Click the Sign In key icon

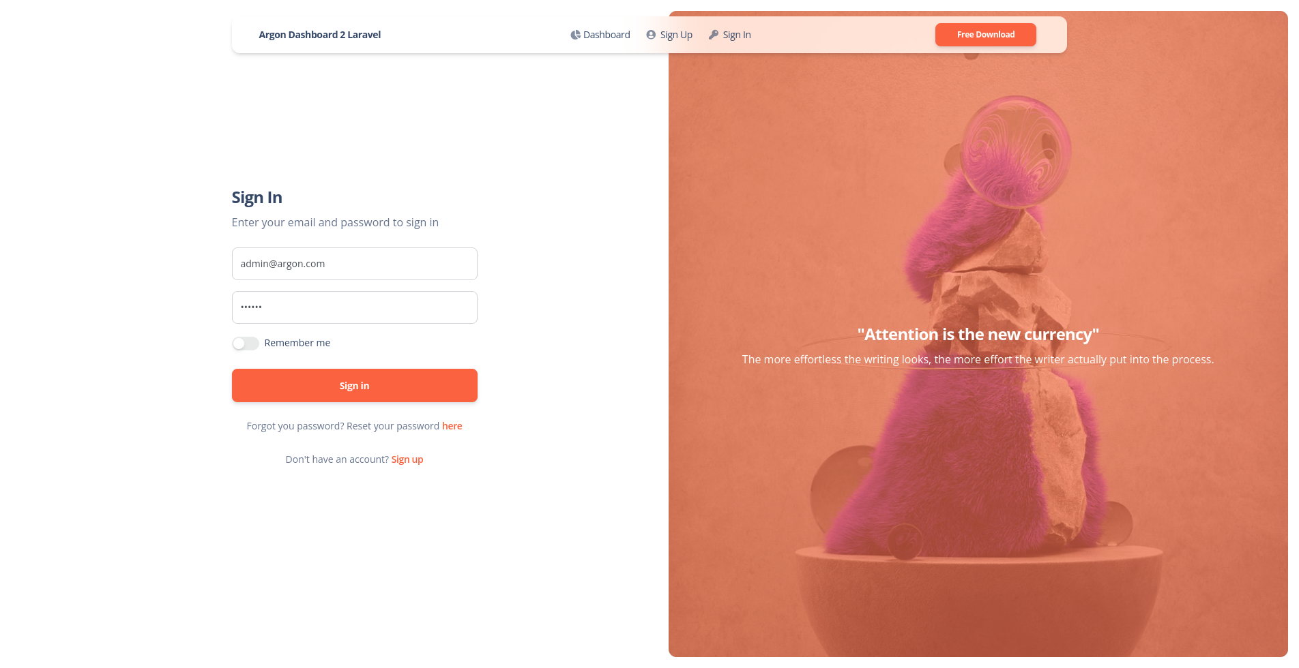coord(714,35)
